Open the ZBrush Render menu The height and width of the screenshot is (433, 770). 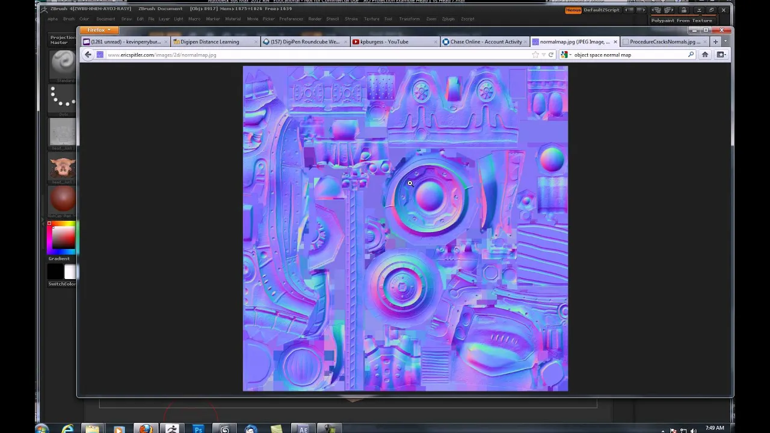pyautogui.click(x=315, y=19)
